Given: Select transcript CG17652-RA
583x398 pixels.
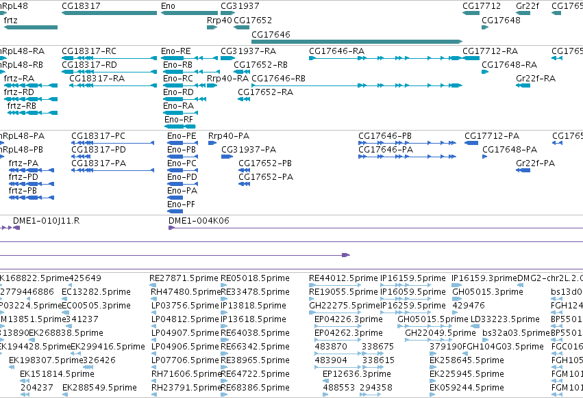Looking at the screenshot, I should [x=244, y=99].
